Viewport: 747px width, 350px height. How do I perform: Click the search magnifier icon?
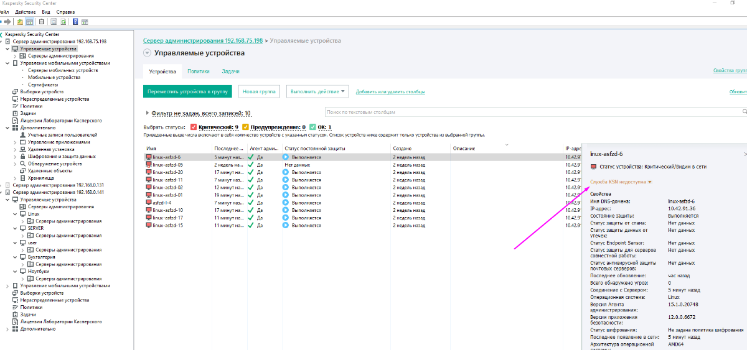[x=744, y=113]
